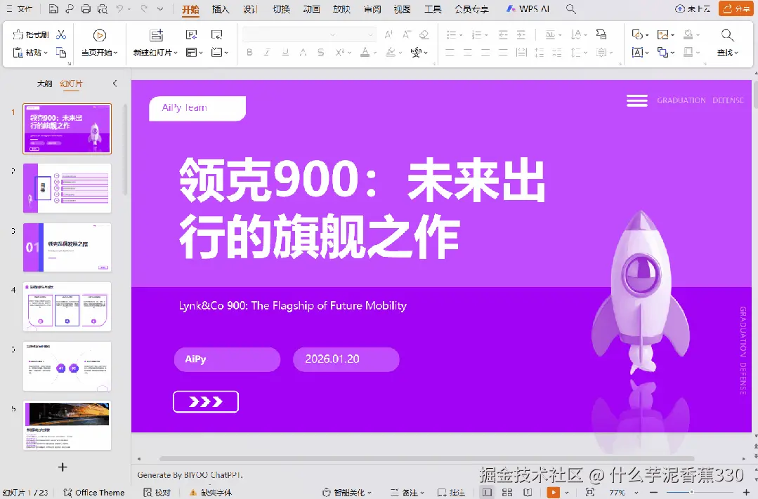Center align the text
Viewport: 758px width, 499px height.
[x=467, y=52]
